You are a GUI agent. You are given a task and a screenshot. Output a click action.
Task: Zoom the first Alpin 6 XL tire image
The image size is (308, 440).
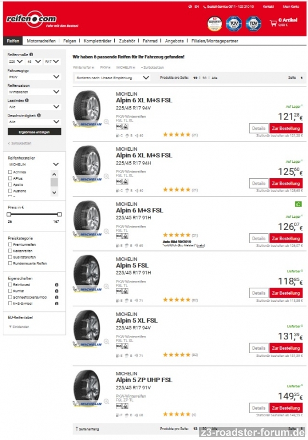pos(107,122)
